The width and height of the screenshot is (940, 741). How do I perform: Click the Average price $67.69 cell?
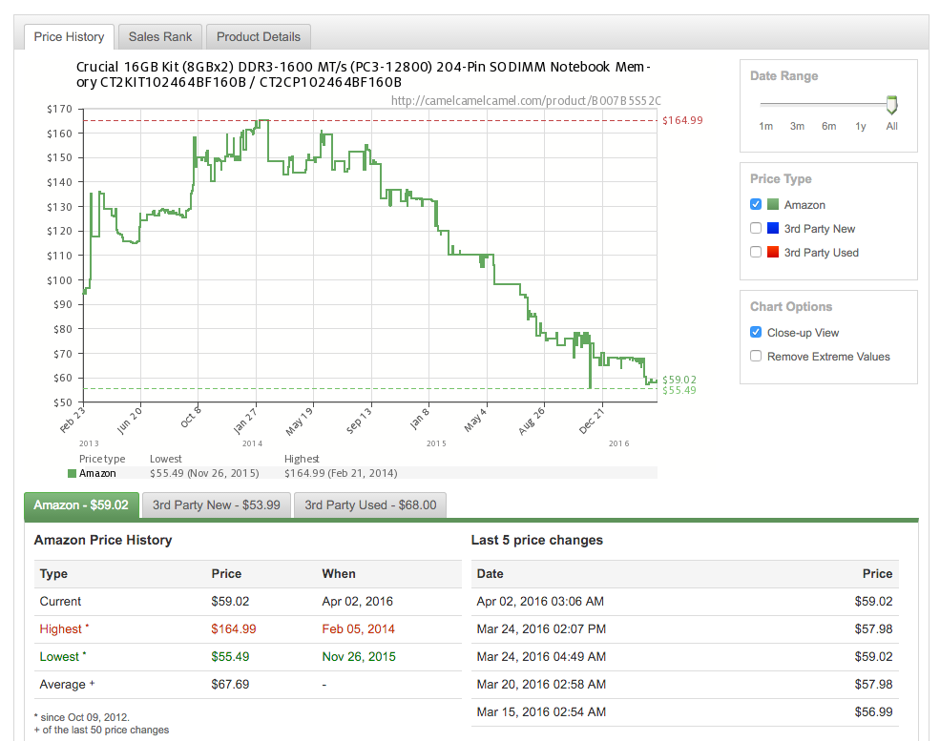coord(230,684)
